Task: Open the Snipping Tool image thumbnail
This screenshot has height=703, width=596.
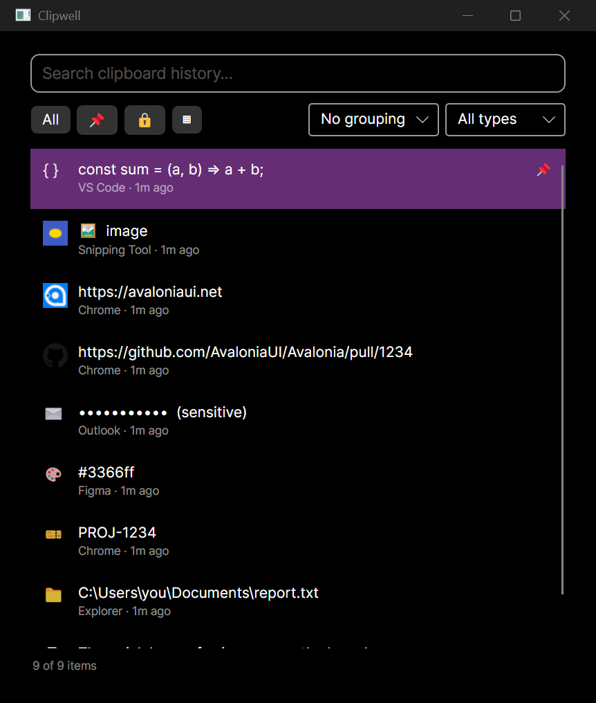Action: pos(55,233)
